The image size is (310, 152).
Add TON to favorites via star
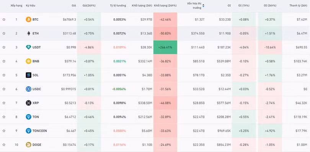point(4,117)
